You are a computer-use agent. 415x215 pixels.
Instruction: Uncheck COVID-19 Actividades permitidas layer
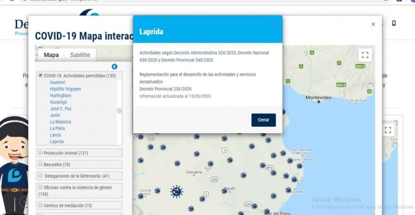[40, 75]
